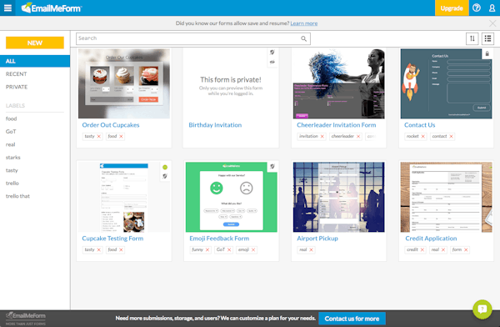Select the PRIVATE forms filter
The image size is (500, 327).
click(x=17, y=87)
